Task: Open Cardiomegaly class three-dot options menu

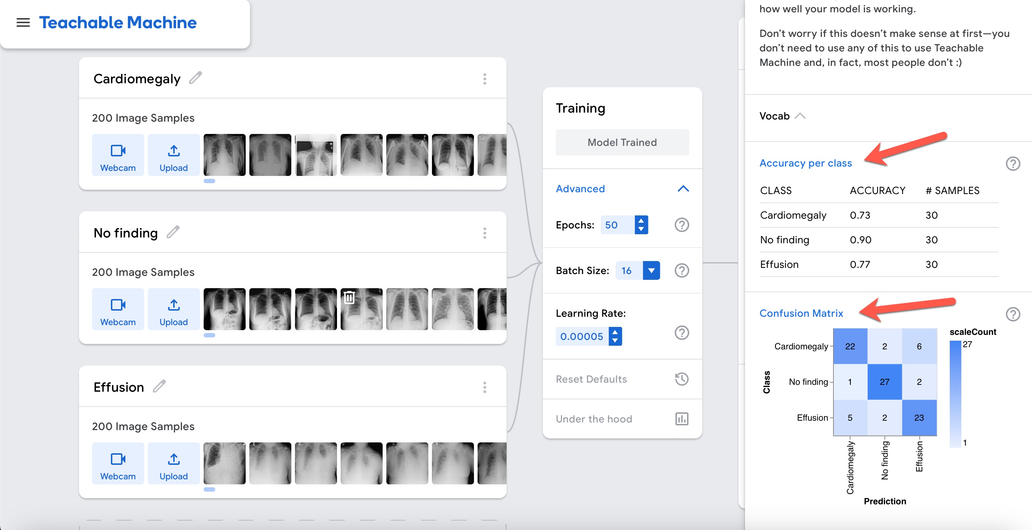Action: point(485,79)
